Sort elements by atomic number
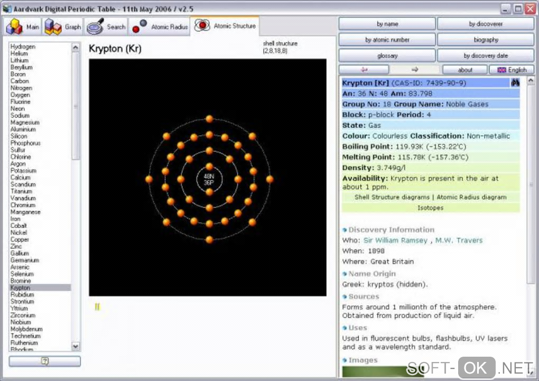 click(x=387, y=40)
